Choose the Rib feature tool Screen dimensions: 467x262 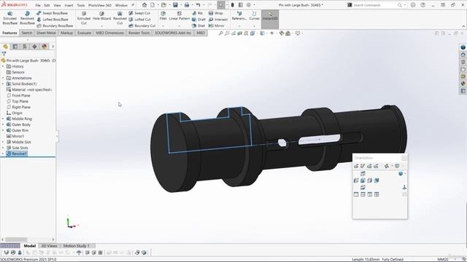click(x=198, y=13)
